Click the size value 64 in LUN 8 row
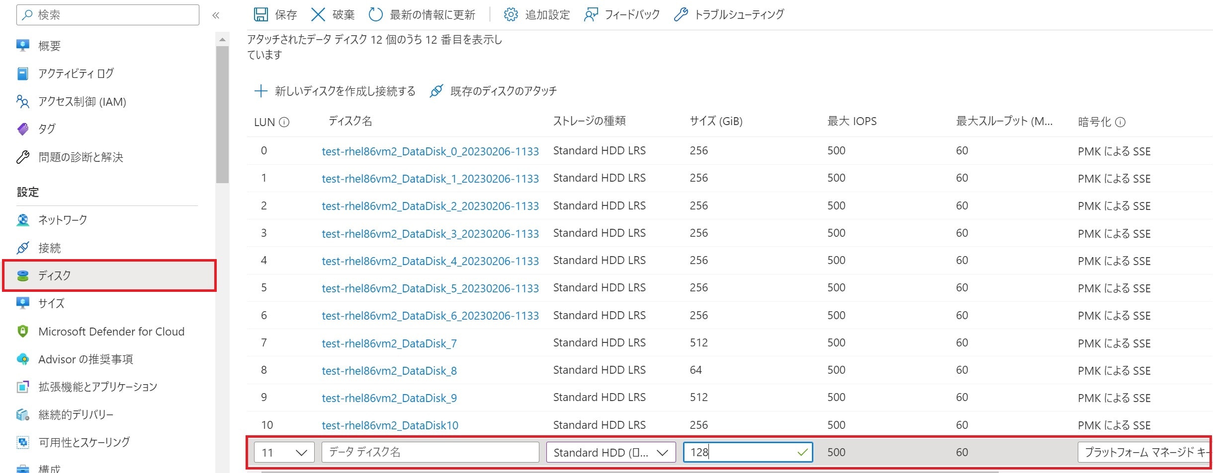The height and width of the screenshot is (473, 1213). (x=695, y=370)
